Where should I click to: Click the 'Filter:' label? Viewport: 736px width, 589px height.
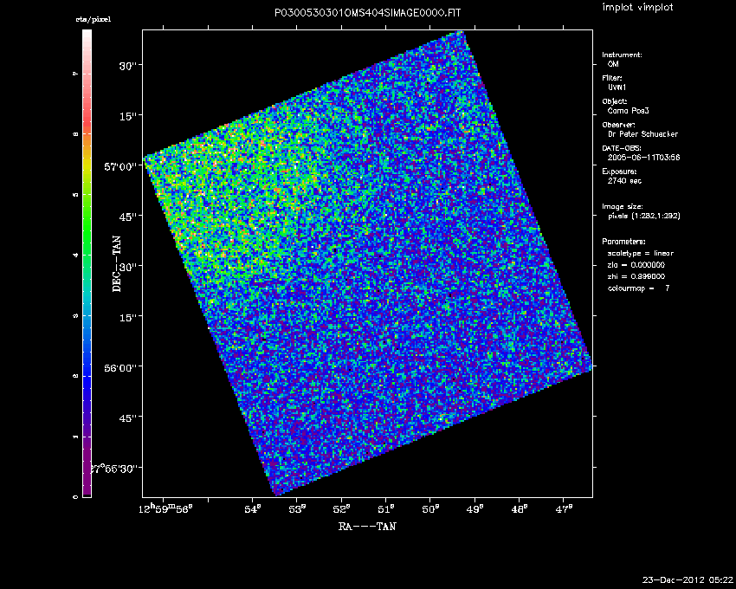click(612, 78)
